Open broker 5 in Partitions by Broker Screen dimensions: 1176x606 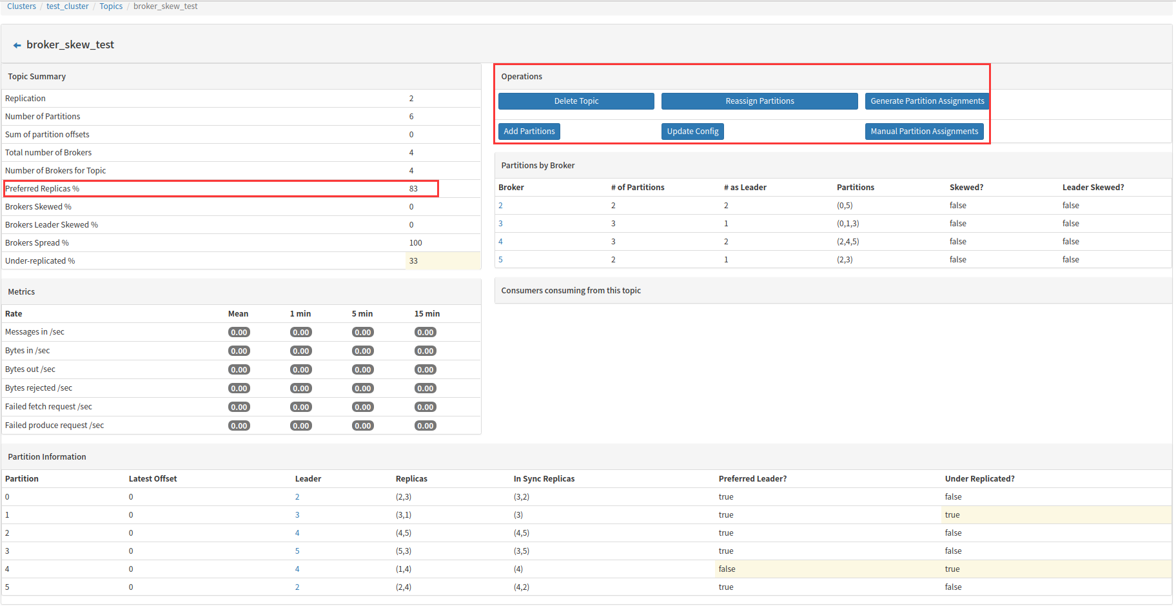500,259
